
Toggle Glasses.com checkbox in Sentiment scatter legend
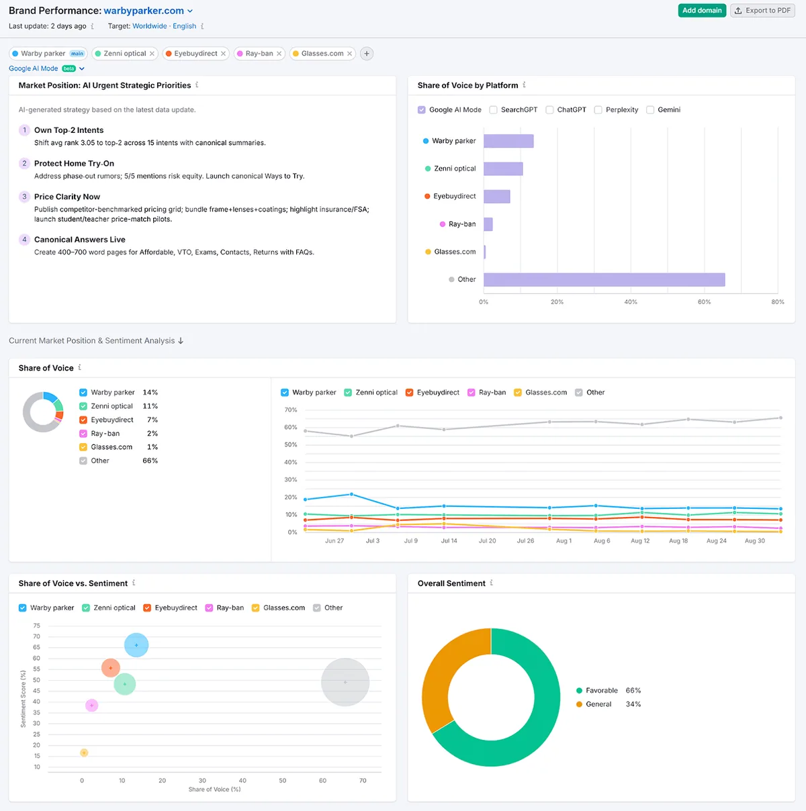click(256, 608)
